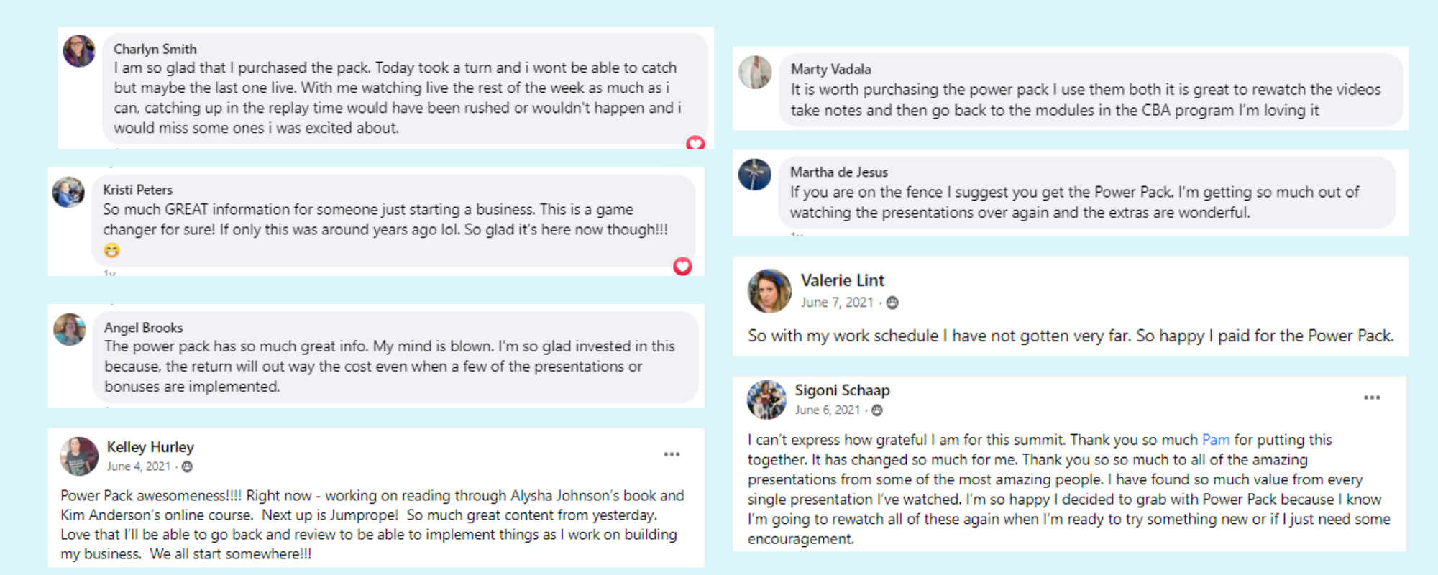Viewport: 1438px width, 575px height.
Task: Open Kristi Peters' profile avatar
Action: 68,192
